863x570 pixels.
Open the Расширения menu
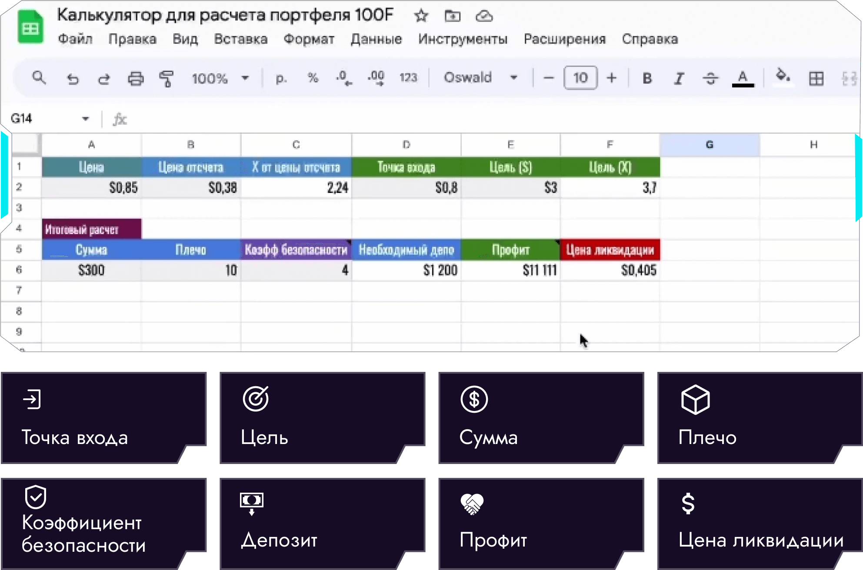tap(564, 39)
